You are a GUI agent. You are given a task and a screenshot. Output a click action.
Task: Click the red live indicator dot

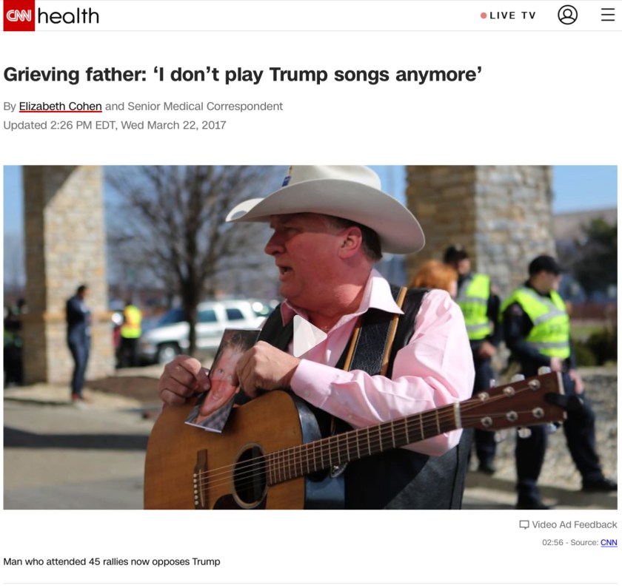point(484,16)
